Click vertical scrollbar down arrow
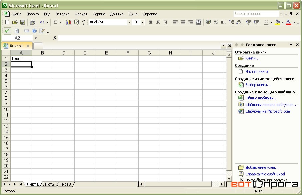The height and width of the screenshot is (195, 302). [x=229, y=179]
